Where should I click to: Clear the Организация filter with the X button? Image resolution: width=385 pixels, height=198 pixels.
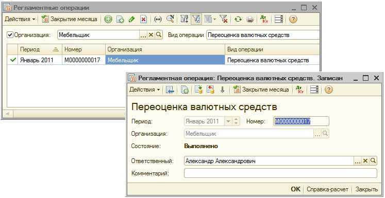pos(151,35)
